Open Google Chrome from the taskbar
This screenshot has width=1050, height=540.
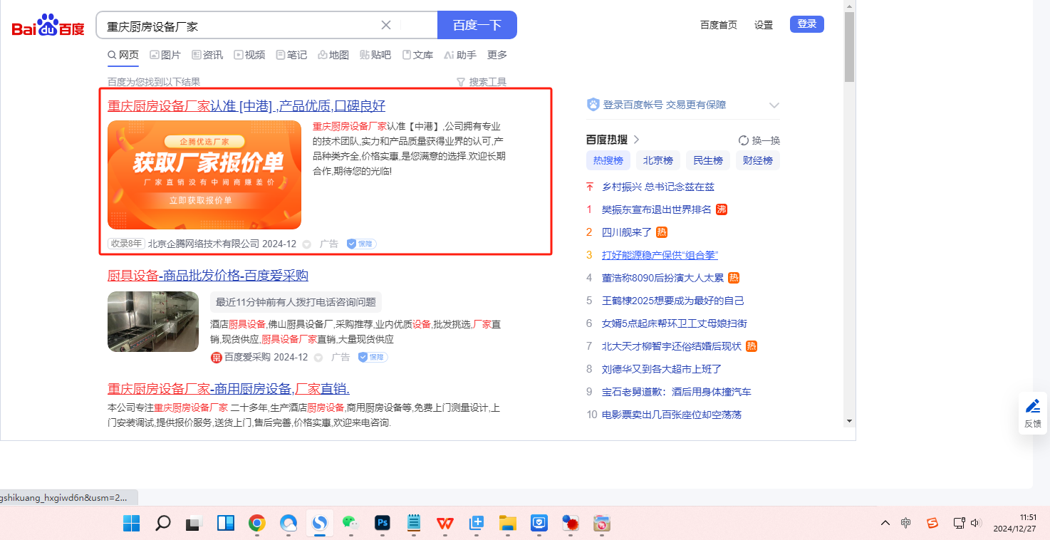[x=256, y=524]
